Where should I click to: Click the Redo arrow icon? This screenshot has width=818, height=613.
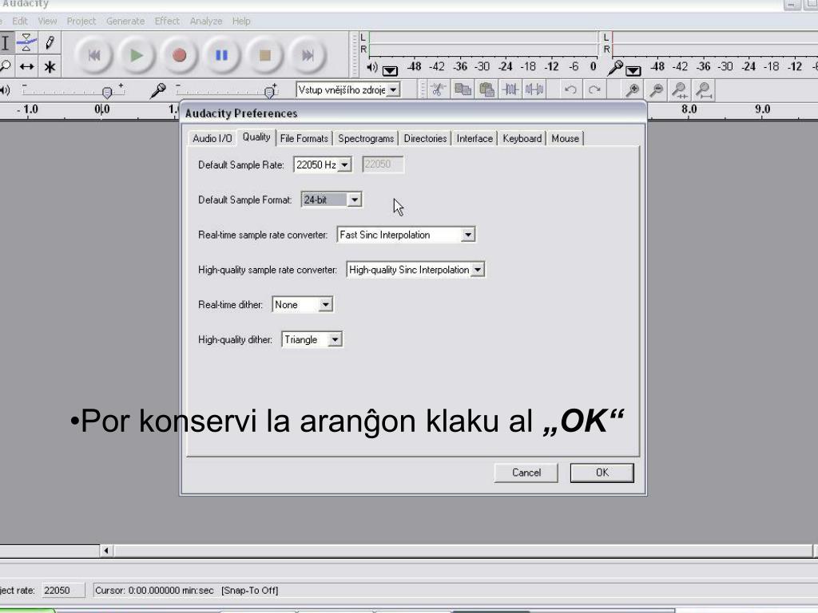[x=594, y=89]
